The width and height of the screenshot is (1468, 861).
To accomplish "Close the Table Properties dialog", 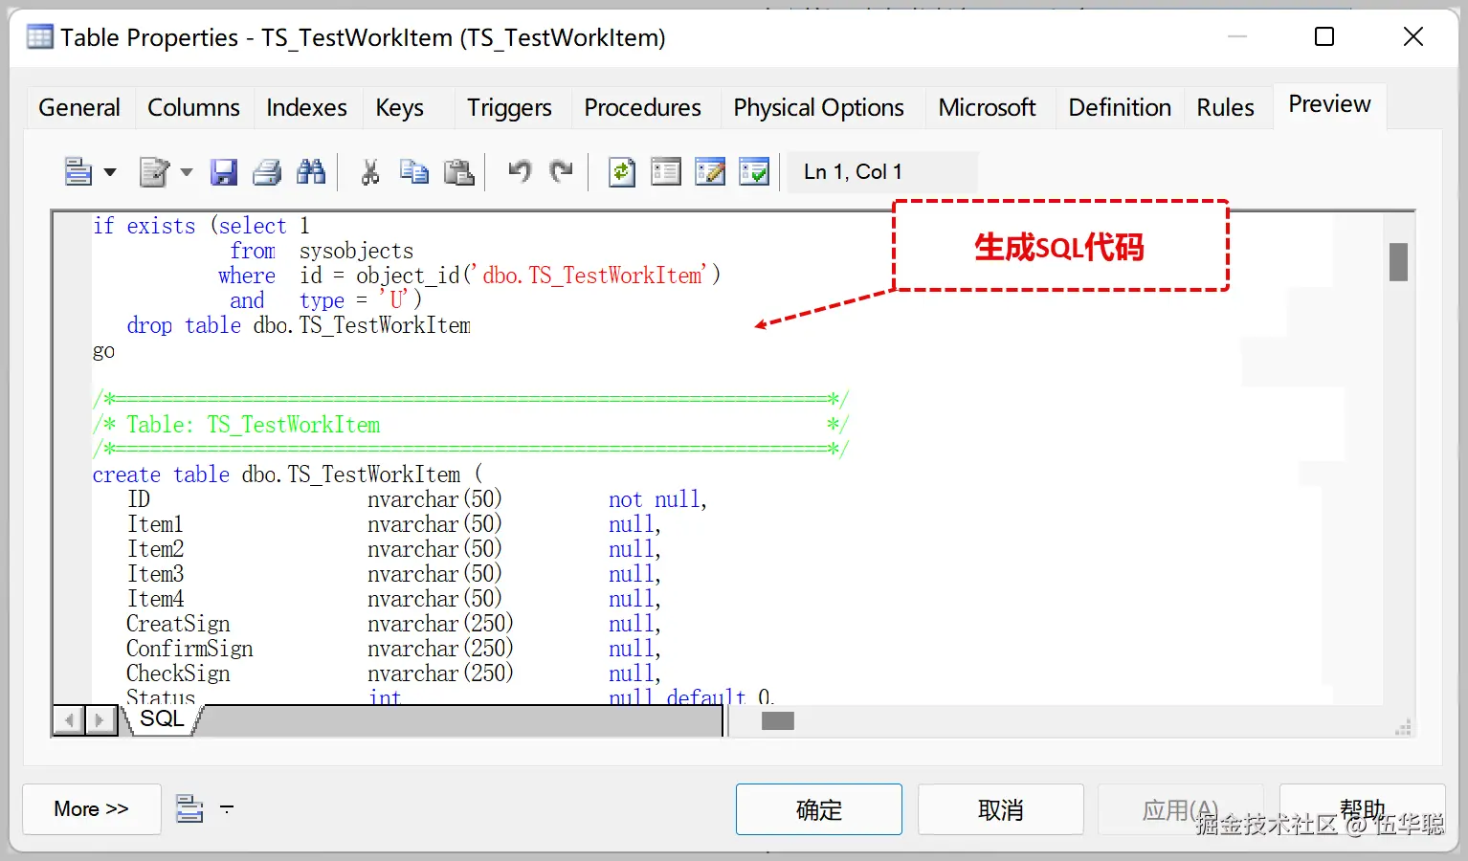I will [x=1413, y=36].
